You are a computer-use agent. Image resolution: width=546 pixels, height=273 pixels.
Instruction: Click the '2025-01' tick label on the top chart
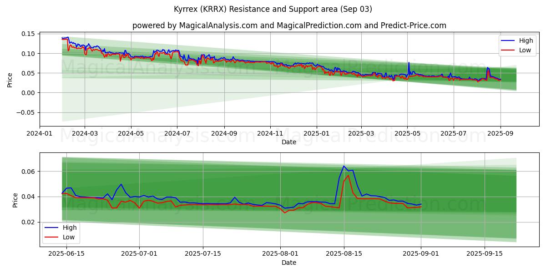(317, 133)
